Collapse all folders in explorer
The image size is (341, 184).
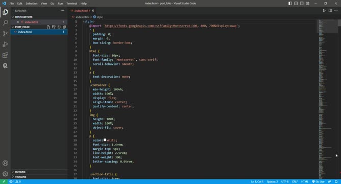[64, 27]
